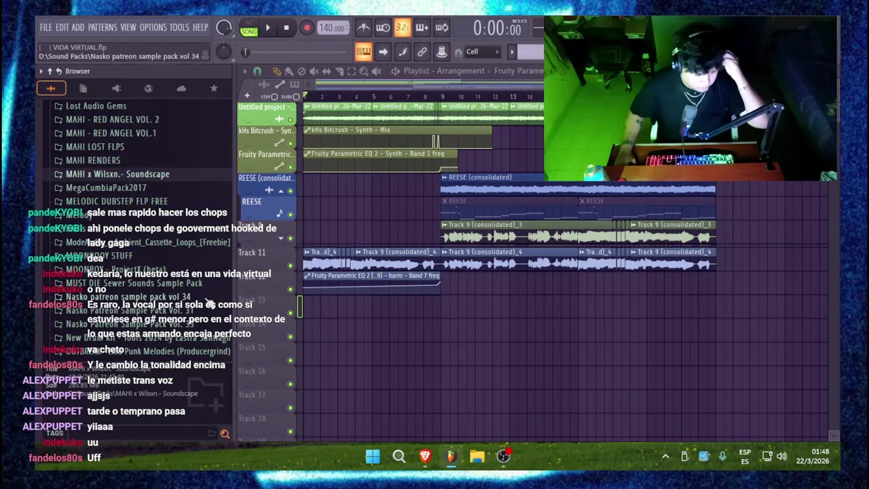Open Brave browser from the taskbar
869x489 pixels.
[x=425, y=456]
